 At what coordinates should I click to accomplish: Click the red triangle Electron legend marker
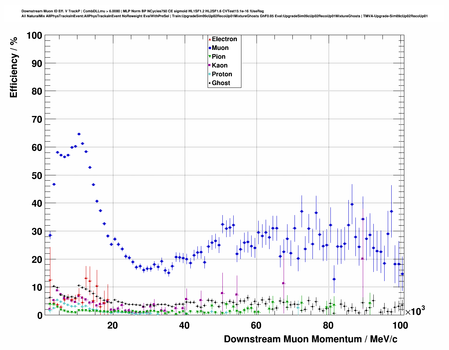(210, 39)
